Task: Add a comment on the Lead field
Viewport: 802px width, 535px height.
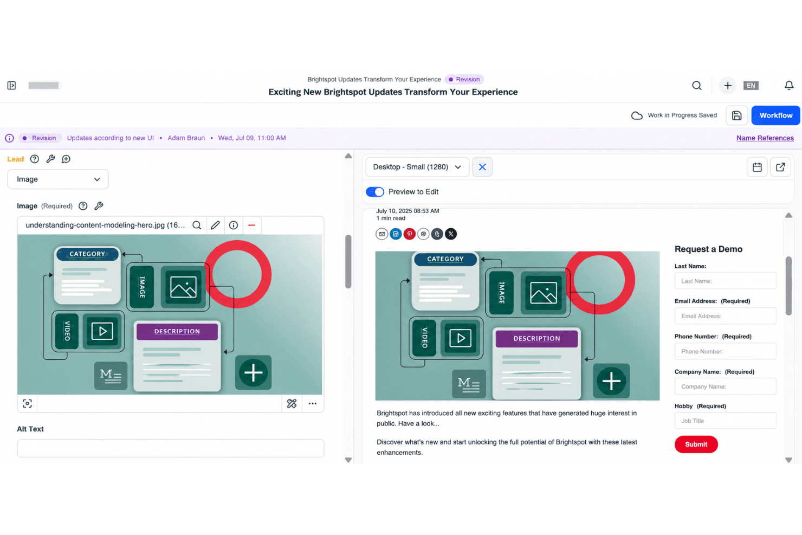Action: (66, 159)
